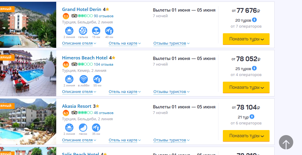Open the Grand Hotel Derin photo thumbnail

28,25
